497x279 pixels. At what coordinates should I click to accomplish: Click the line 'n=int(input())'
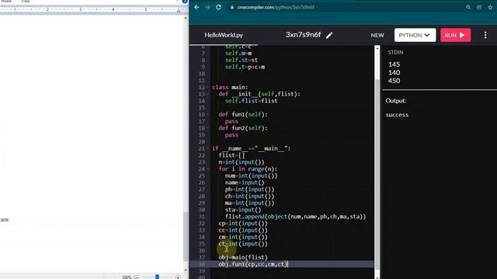click(x=242, y=162)
